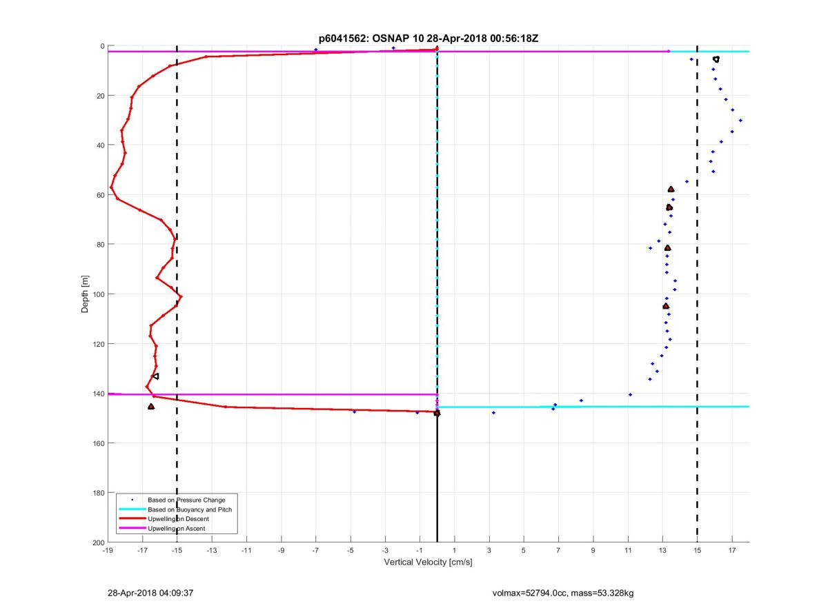The width and height of the screenshot is (828, 610).
Task: Click positive x-axis tick label "1"
Action: pyautogui.click(x=455, y=551)
